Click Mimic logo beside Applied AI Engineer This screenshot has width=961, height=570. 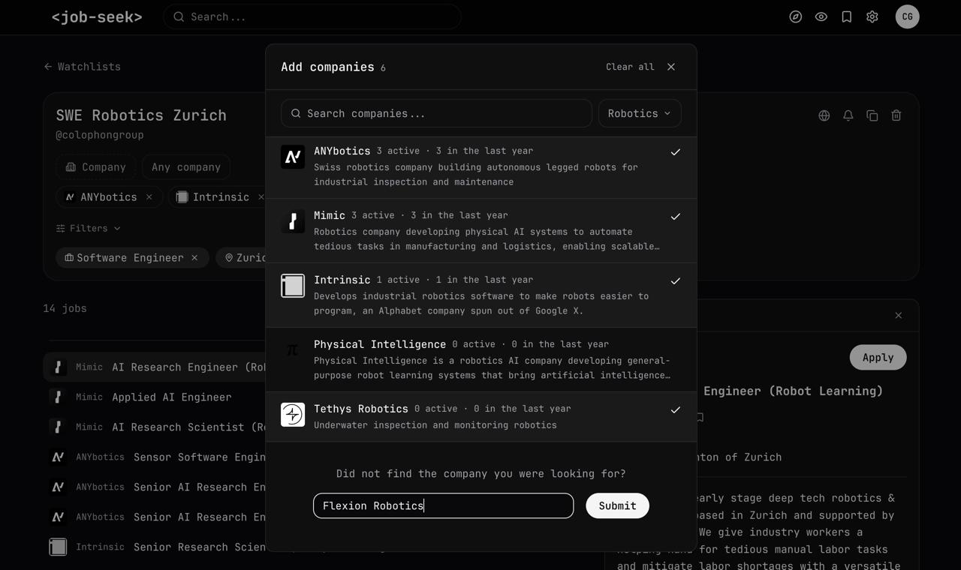[x=58, y=397]
